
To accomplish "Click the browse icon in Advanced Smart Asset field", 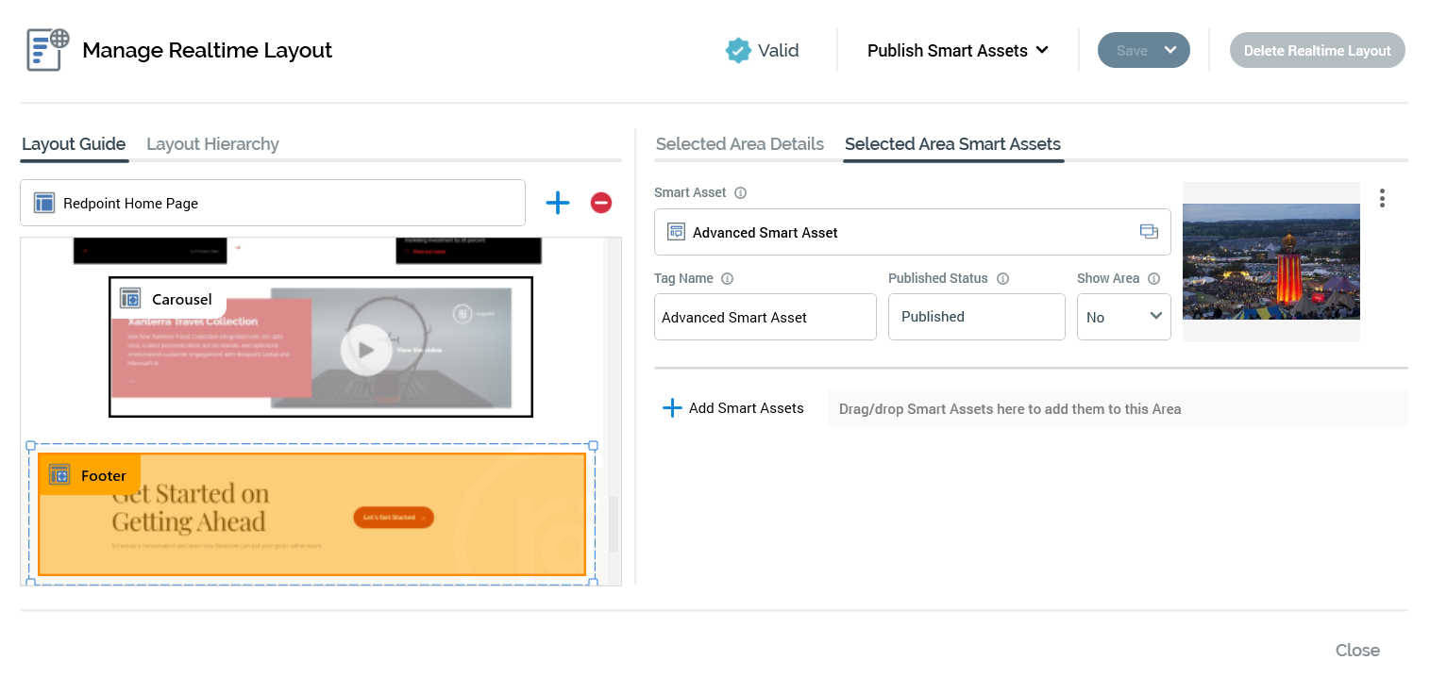I will [1149, 232].
